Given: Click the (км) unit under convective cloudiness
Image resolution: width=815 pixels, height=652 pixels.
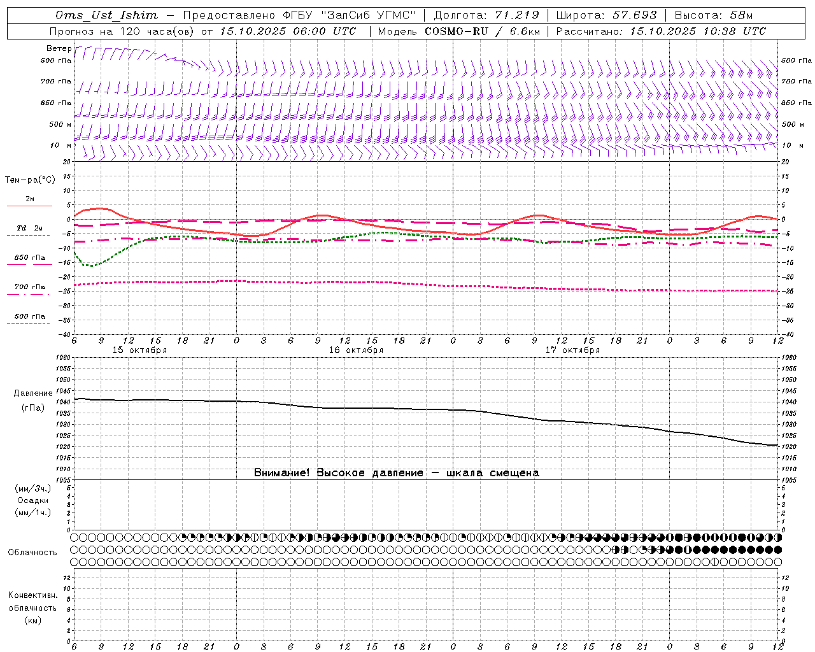Looking at the screenshot, I should point(32,620).
